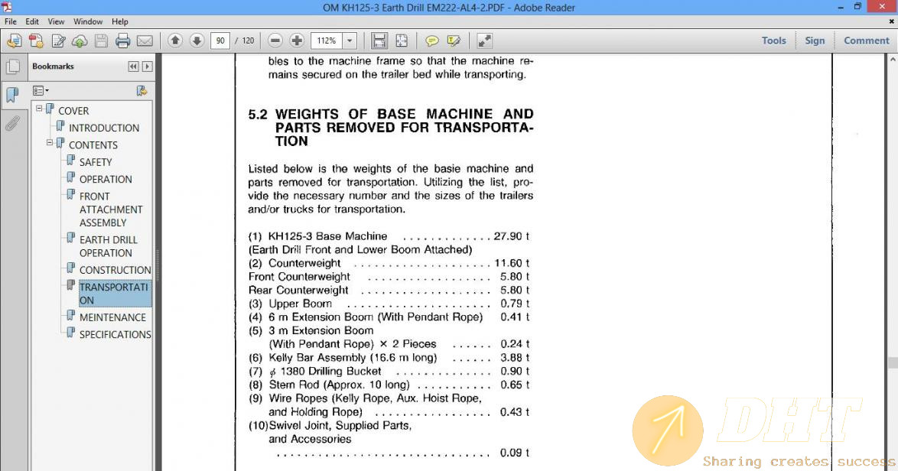This screenshot has height=471, width=898.
Task: Open the File menu
Action: [x=10, y=21]
